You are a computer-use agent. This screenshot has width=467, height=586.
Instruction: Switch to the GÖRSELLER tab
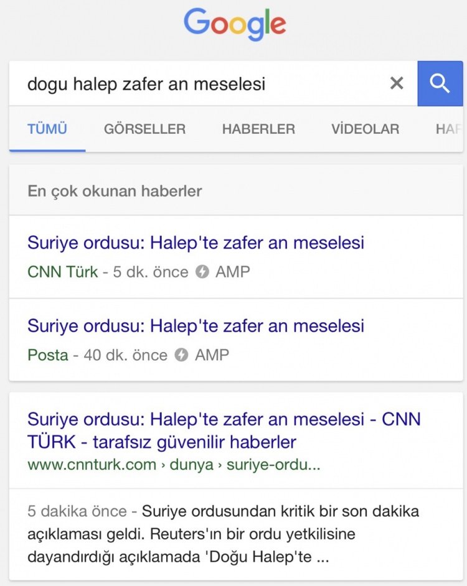[x=144, y=129]
